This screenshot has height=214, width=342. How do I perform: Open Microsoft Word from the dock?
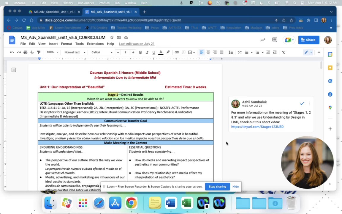(x=171, y=203)
